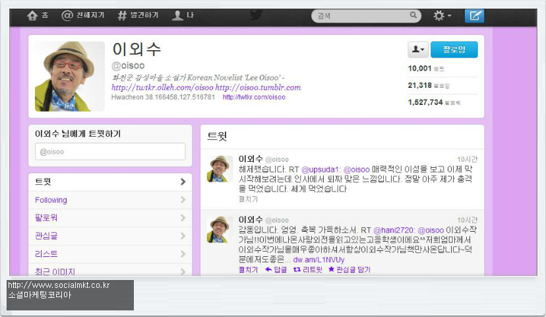This screenshot has height=317, width=546.
Task: Reply to the second tweet (답글)
Action: [x=276, y=269]
